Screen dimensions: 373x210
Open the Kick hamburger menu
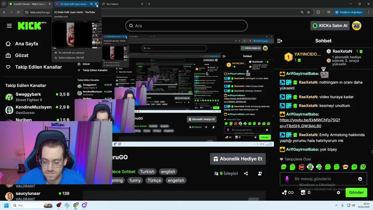pos(9,26)
